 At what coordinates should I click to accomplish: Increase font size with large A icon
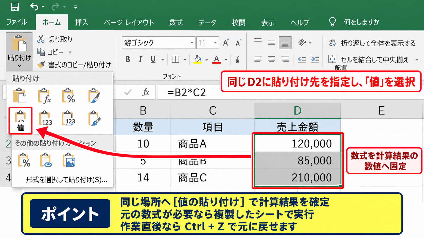(x=226, y=42)
